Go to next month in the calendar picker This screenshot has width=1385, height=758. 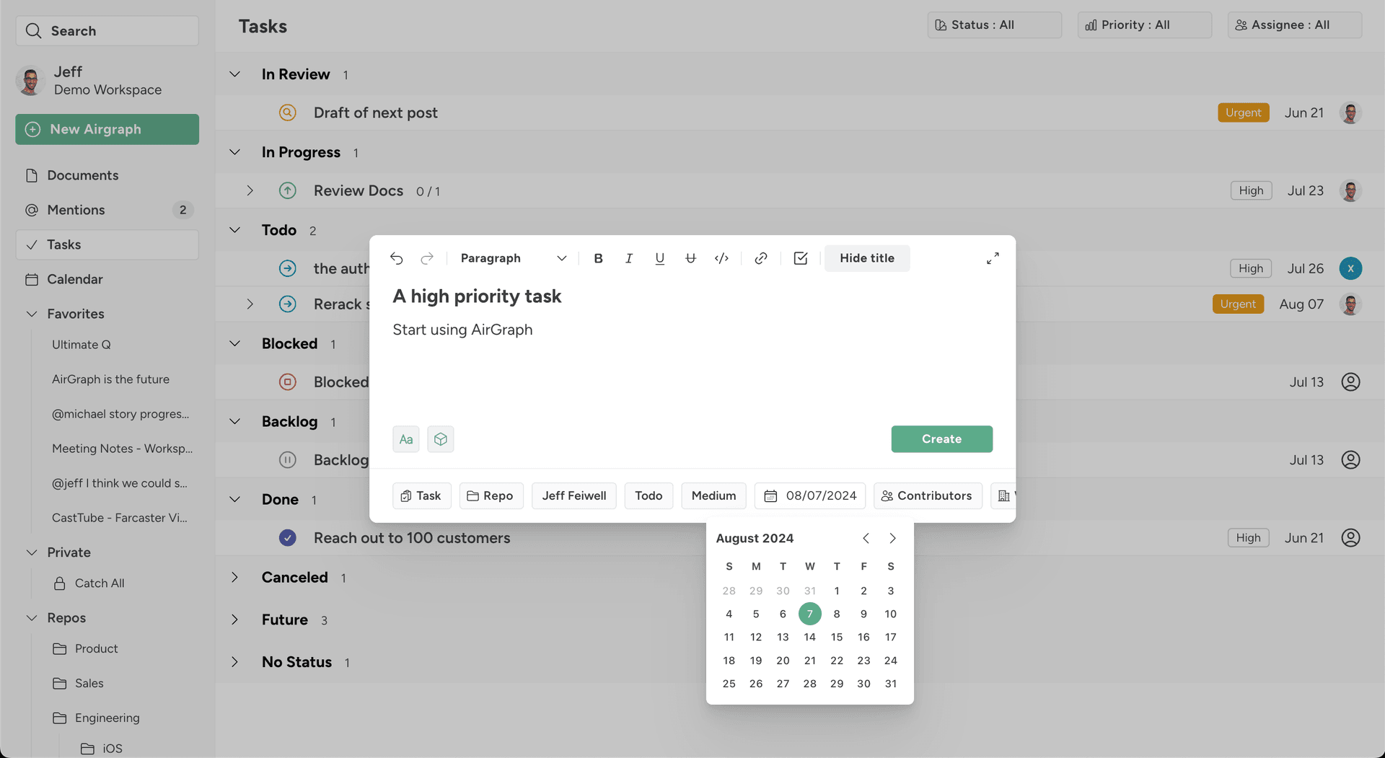(892, 538)
